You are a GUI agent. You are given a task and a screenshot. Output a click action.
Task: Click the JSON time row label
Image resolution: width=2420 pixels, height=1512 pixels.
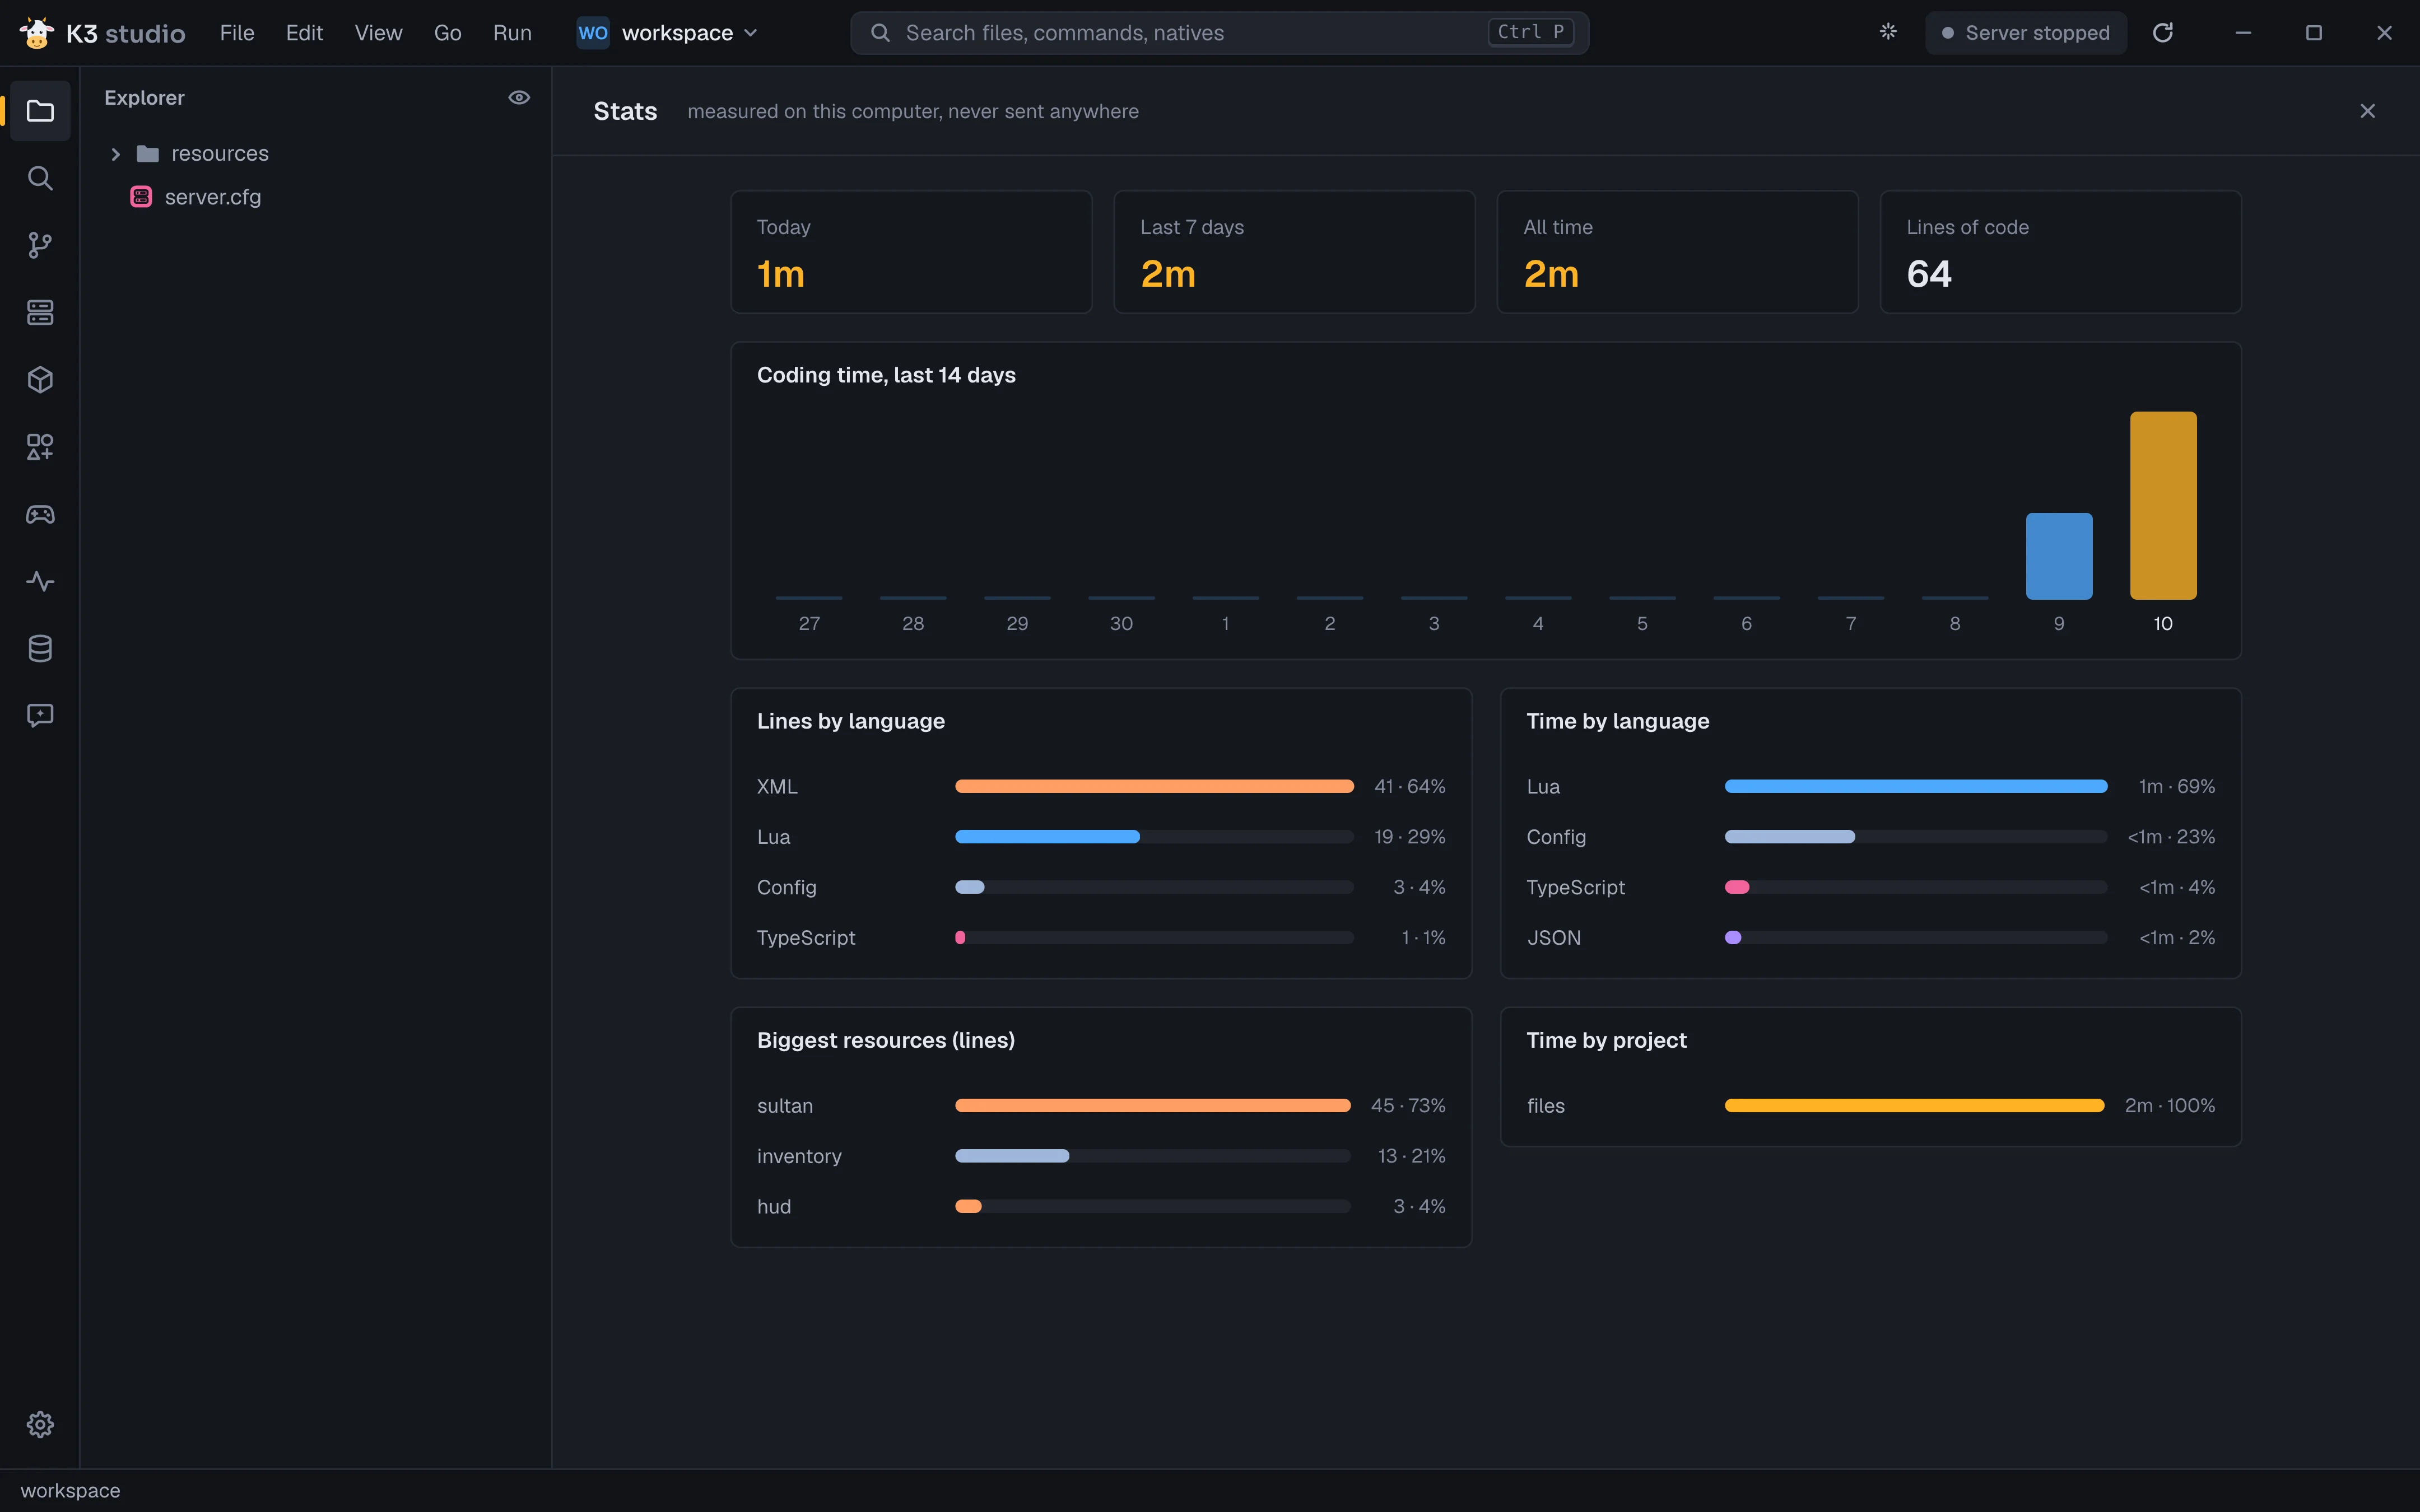click(x=1554, y=938)
